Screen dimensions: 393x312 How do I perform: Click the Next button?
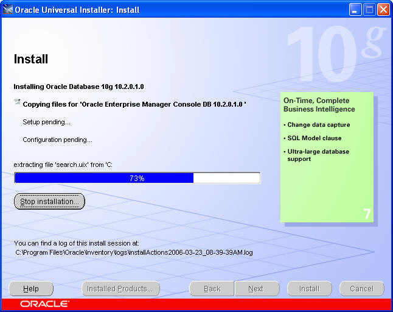256,289
